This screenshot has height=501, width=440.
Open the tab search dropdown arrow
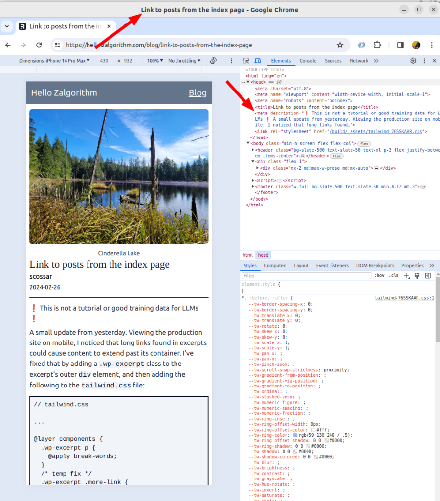pyautogui.click(x=7, y=26)
